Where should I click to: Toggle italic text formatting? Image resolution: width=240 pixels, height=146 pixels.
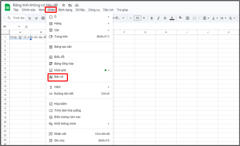(158, 18)
